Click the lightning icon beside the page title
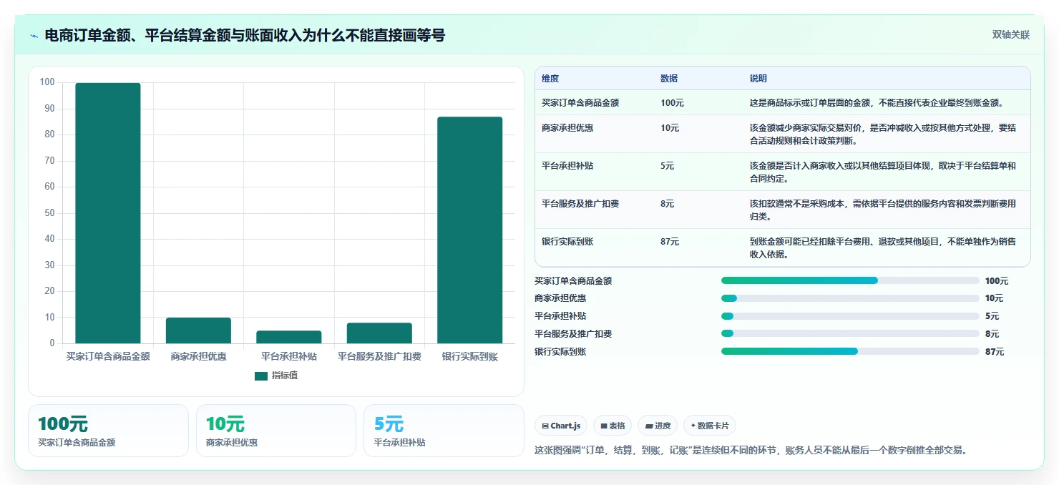Image resolution: width=1059 pixels, height=485 pixels. click(x=34, y=36)
